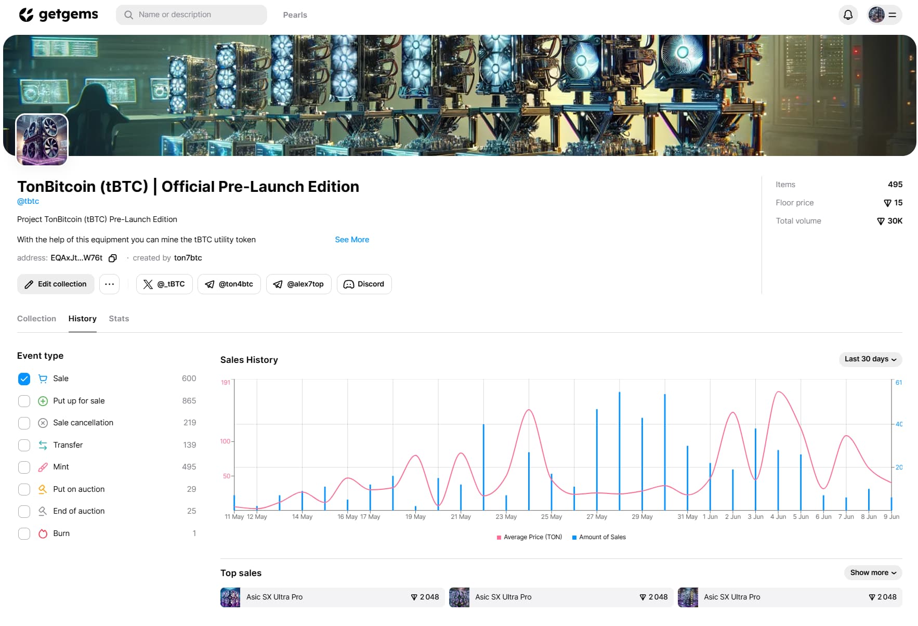Expand description with See More
918x626 pixels.
pos(352,240)
